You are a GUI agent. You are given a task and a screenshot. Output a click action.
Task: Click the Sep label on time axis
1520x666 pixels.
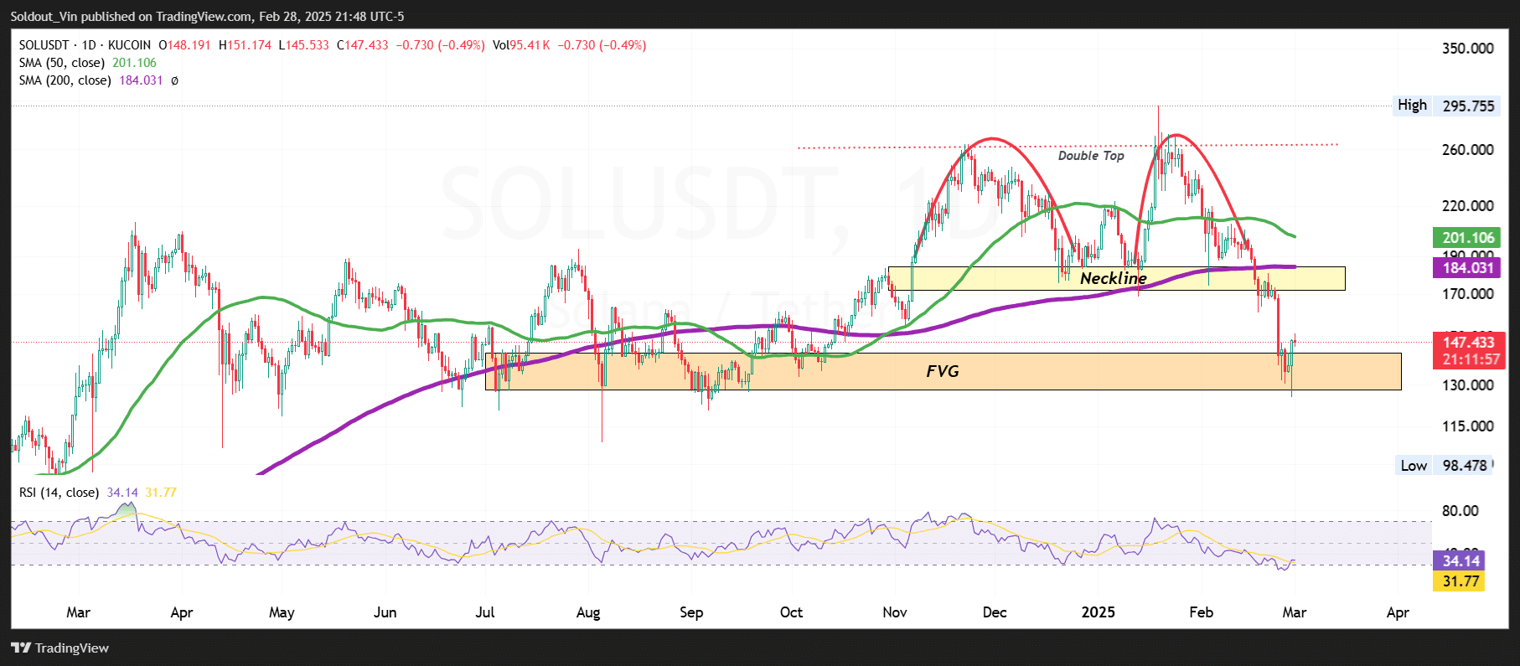[x=691, y=612]
